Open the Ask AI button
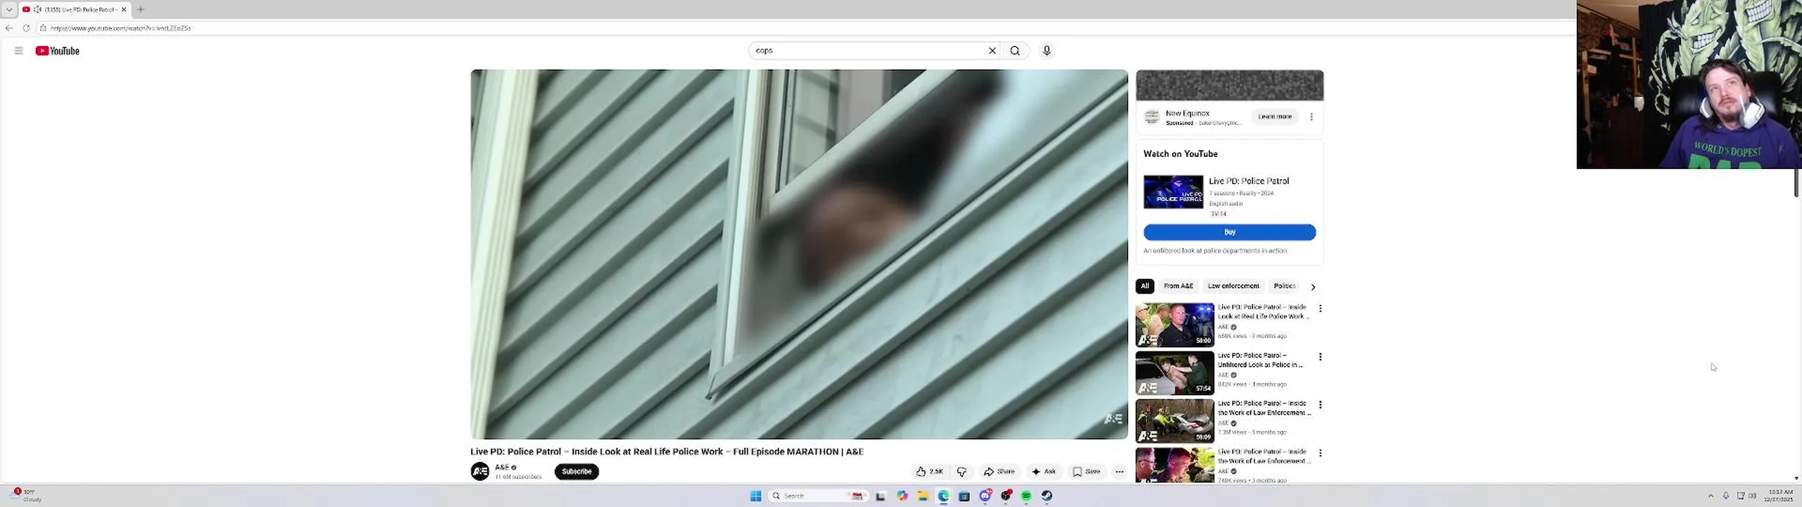Viewport: 1802px width, 507px height. pos(1044,472)
